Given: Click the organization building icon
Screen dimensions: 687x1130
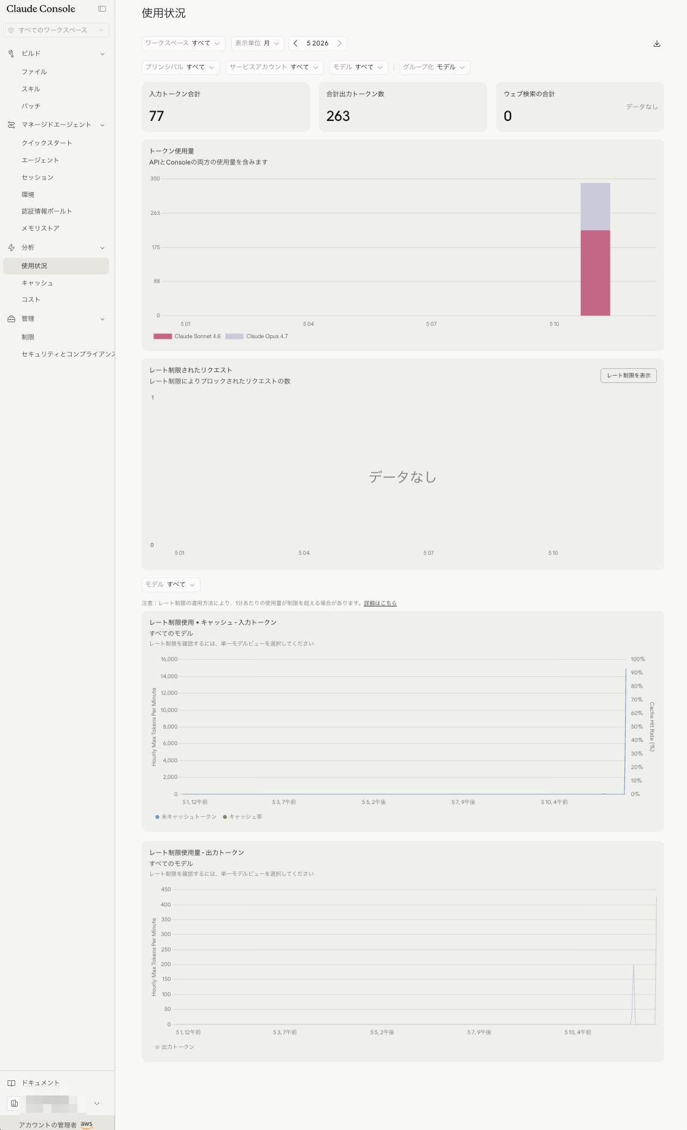Looking at the screenshot, I should coord(15,1103).
